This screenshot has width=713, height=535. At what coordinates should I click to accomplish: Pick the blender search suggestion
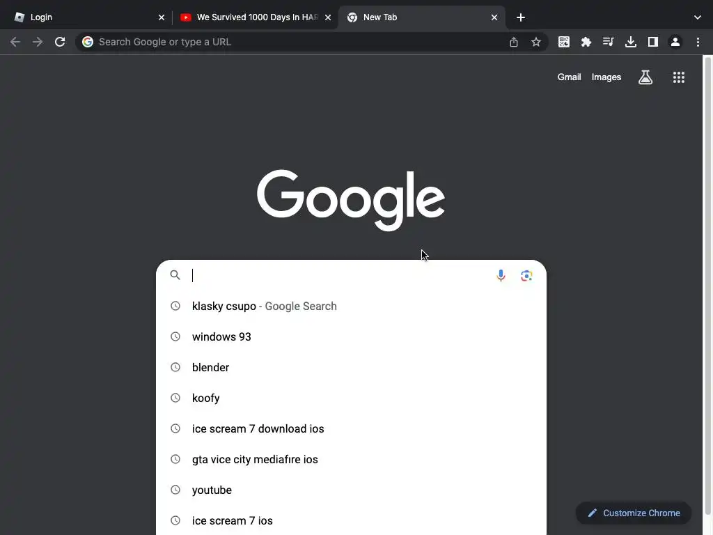click(351, 367)
